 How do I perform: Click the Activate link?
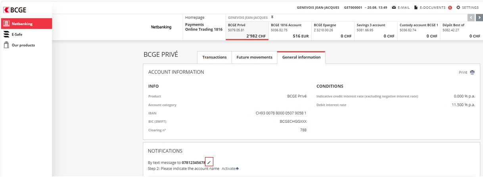228,169
